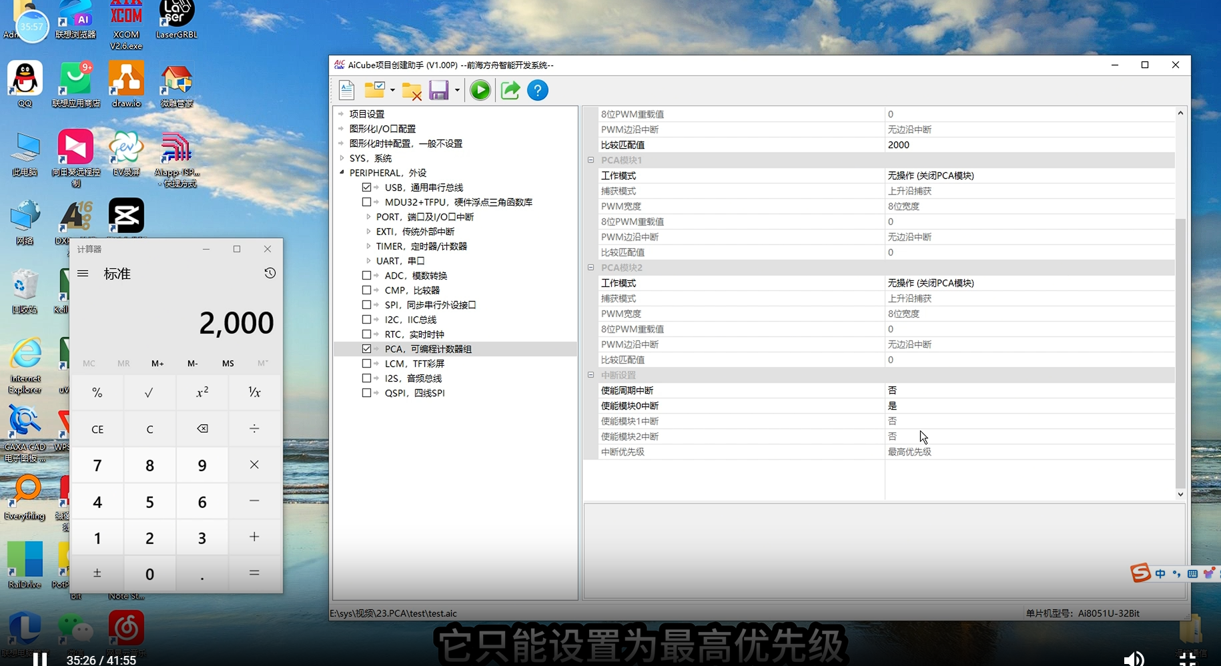The width and height of the screenshot is (1221, 666).
Task: Click the save floppy disk icon
Action: coord(438,90)
